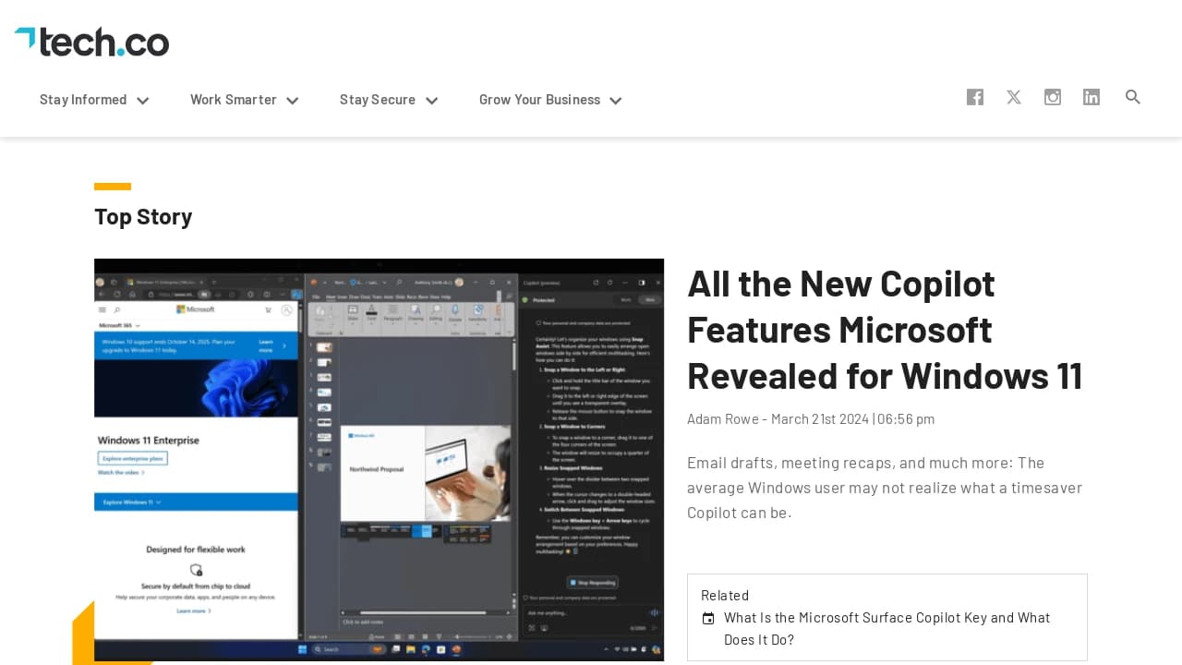This screenshot has width=1182, height=665.
Task: Click the Top Story section heading
Action: 143,217
